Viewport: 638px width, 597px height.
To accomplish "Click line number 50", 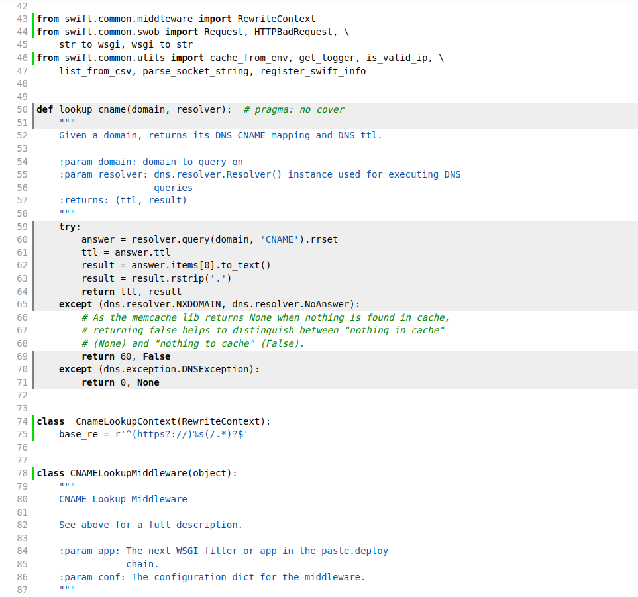I will point(22,109).
